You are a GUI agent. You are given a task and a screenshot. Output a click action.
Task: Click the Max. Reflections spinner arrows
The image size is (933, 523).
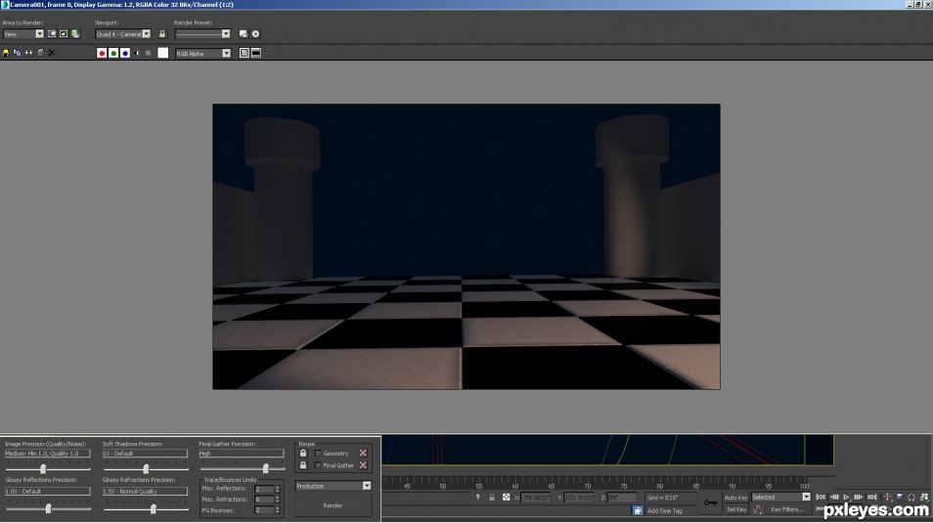278,489
